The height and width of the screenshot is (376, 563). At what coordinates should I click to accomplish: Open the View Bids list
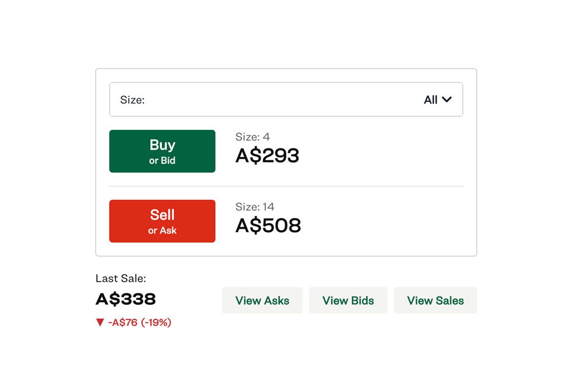pos(348,300)
